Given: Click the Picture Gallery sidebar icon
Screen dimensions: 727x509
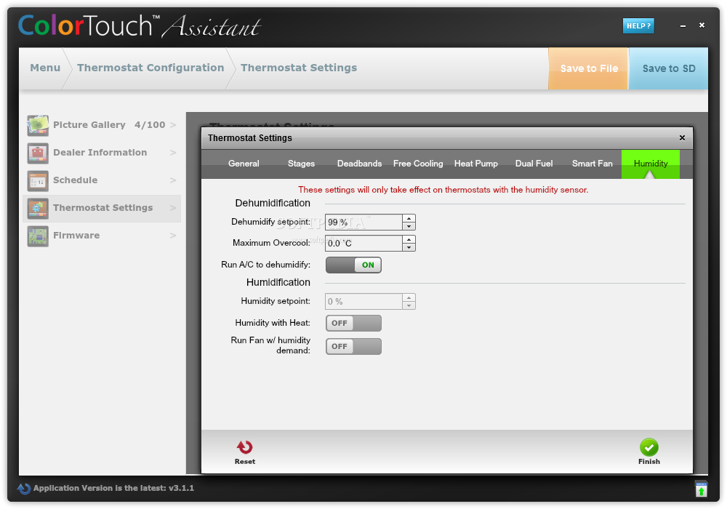Looking at the screenshot, I should click(38, 125).
